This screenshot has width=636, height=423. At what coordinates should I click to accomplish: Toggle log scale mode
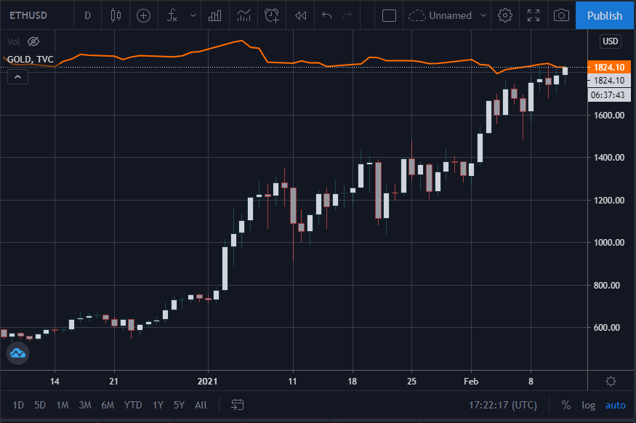[x=588, y=405]
